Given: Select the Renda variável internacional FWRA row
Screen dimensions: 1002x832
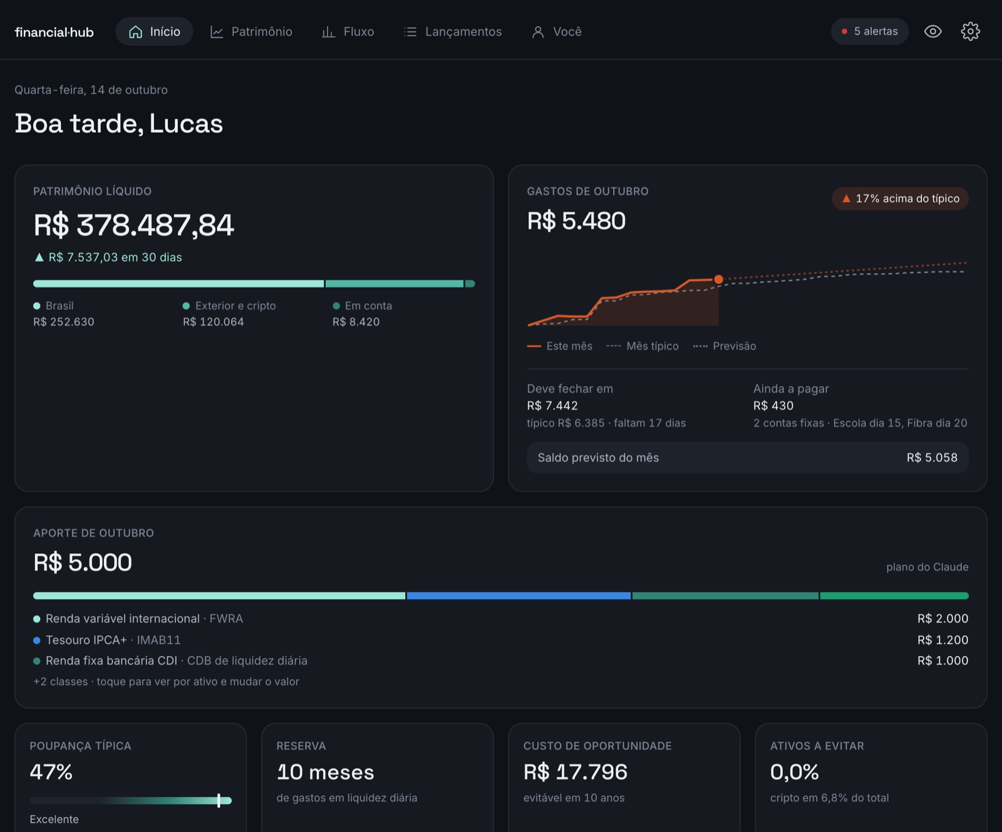Looking at the screenshot, I should tap(501, 618).
